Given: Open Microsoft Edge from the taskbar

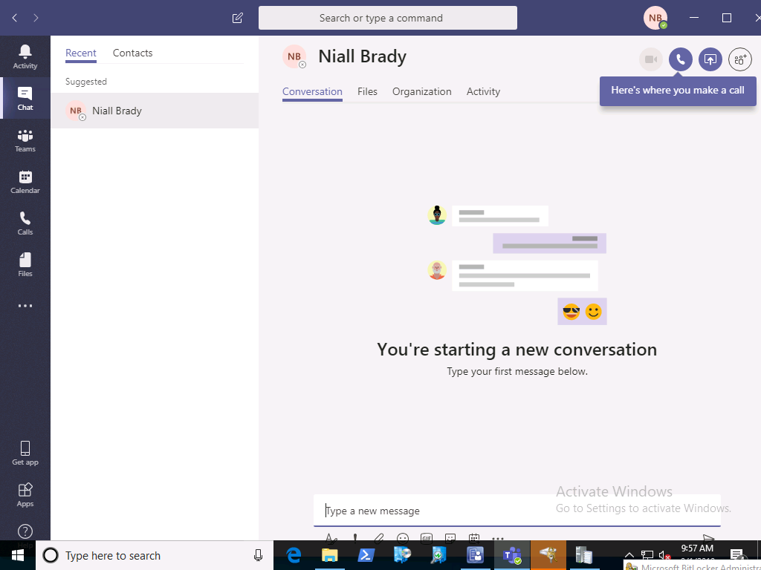Looking at the screenshot, I should click(x=293, y=555).
